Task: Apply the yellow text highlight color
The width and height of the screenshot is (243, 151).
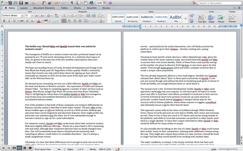Action: point(46,21)
